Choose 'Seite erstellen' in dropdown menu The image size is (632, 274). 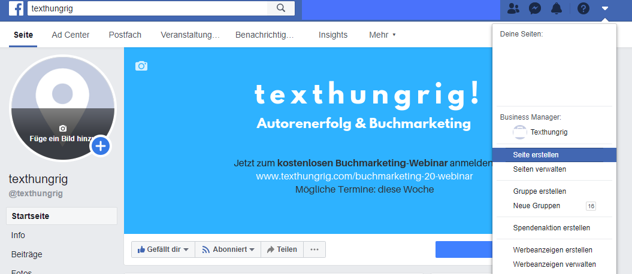(x=555, y=155)
